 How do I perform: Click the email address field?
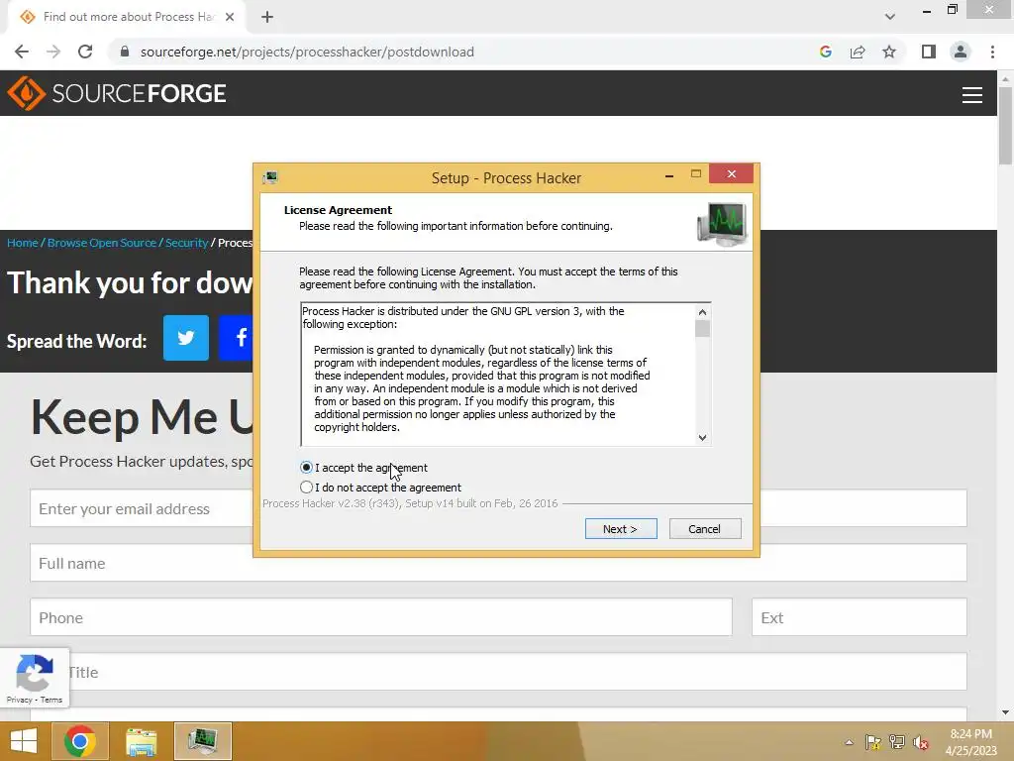pyautogui.click(x=142, y=508)
